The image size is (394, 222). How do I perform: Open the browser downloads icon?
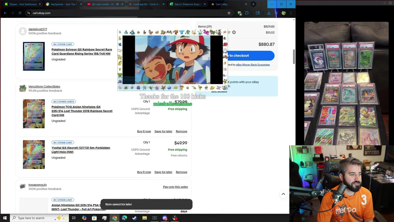pyautogui.click(x=269, y=13)
